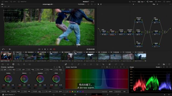Select the yellow hue swatch under curves
This screenshot has width=172, height=96.
point(73,92)
